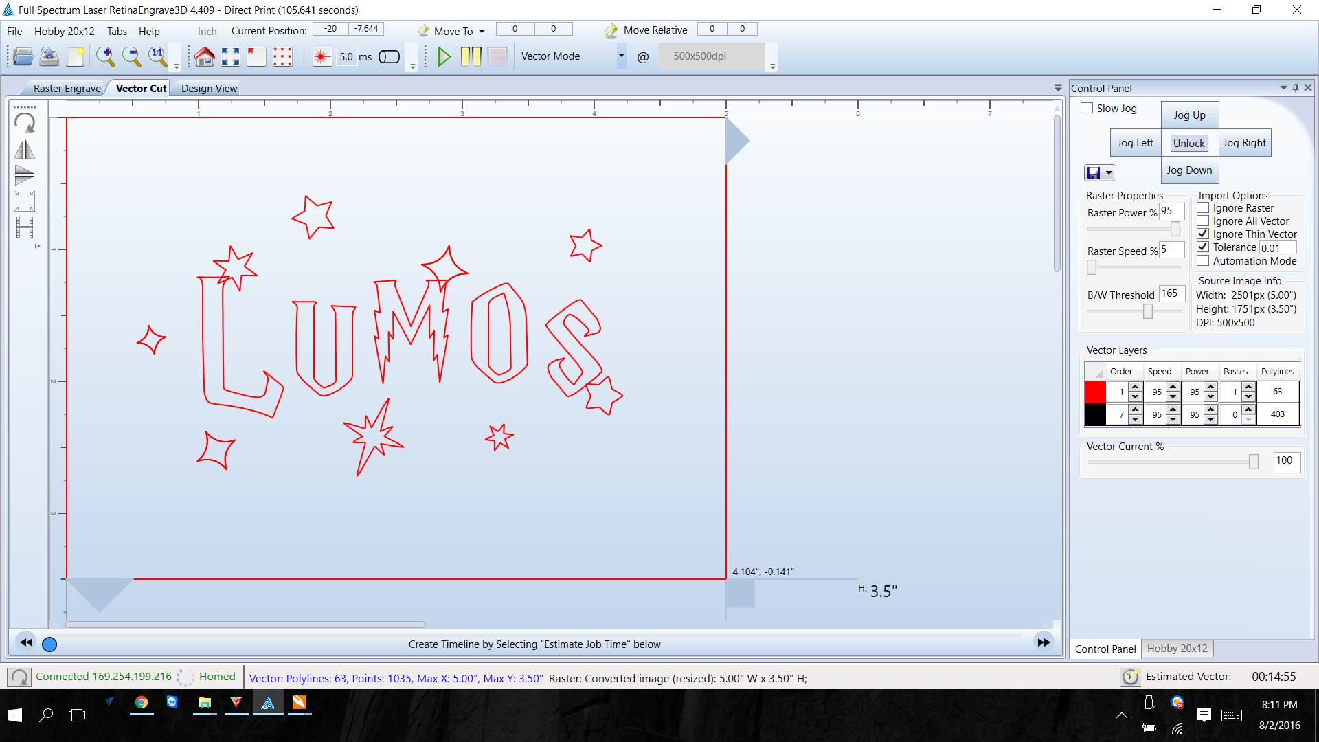Click the zoom out magnifier icon
Viewport: 1319px width, 742px height.
point(131,56)
